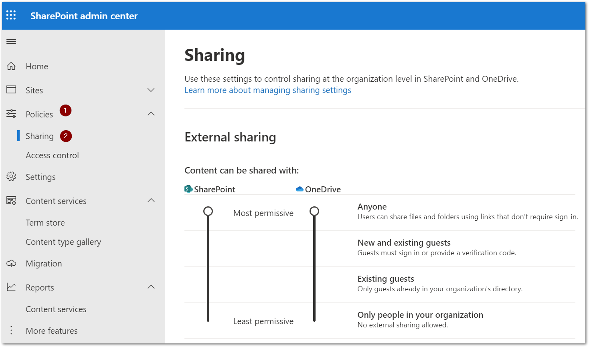Open Content services under Reports
589x347 pixels.
56,309
